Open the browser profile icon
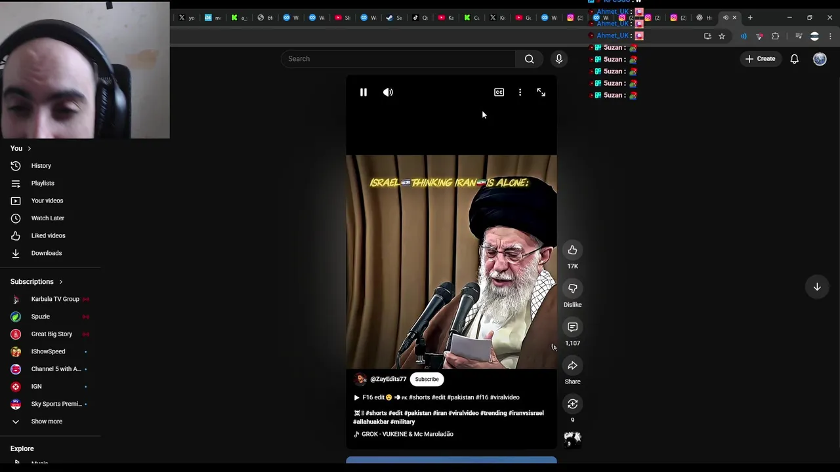This screenshot has width=840, height=472. pos(814,37)
